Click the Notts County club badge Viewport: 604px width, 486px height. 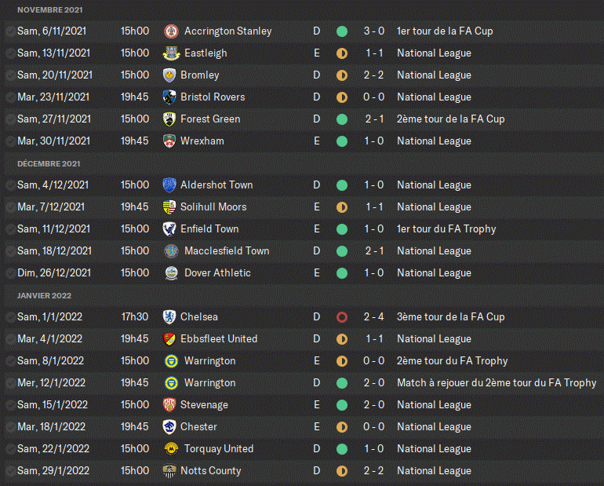click(x=169, y=471)
